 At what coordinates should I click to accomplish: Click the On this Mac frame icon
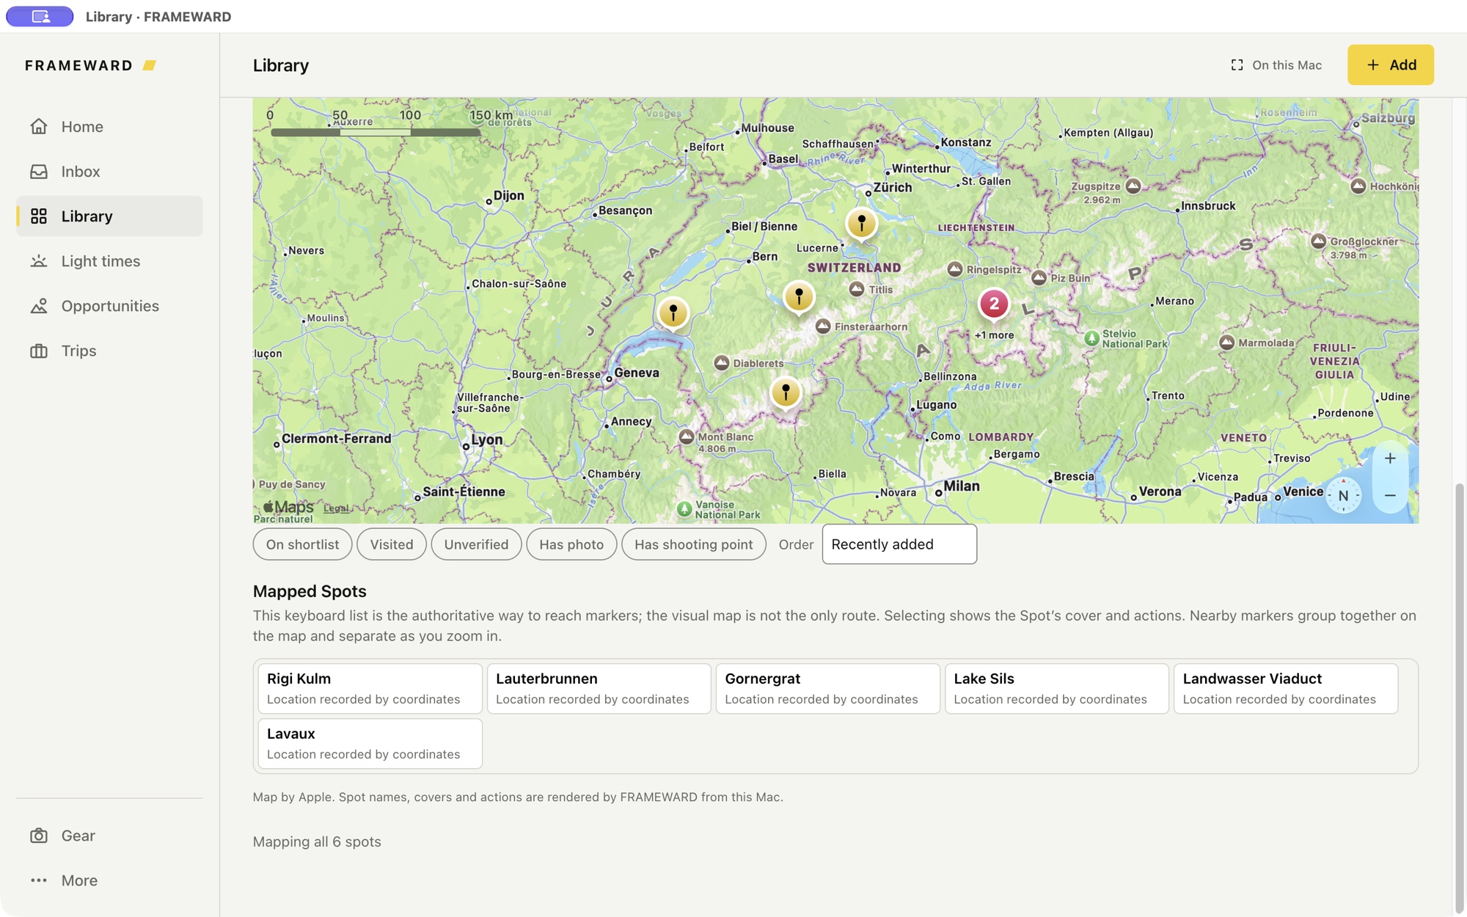1237,65
